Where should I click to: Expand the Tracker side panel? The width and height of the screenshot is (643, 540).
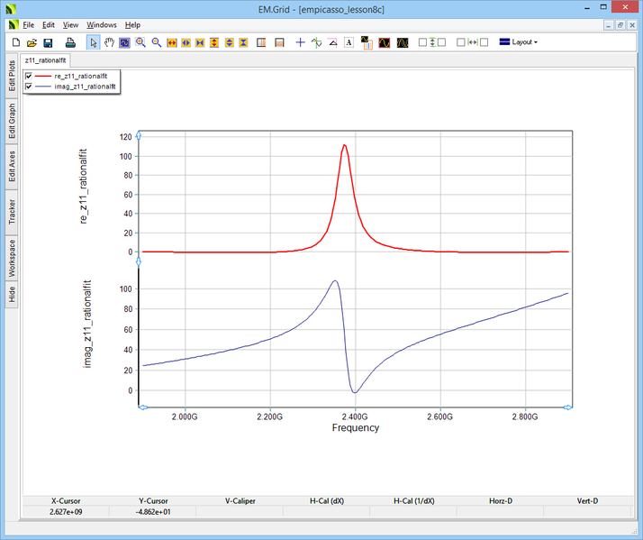pos(12,212)
